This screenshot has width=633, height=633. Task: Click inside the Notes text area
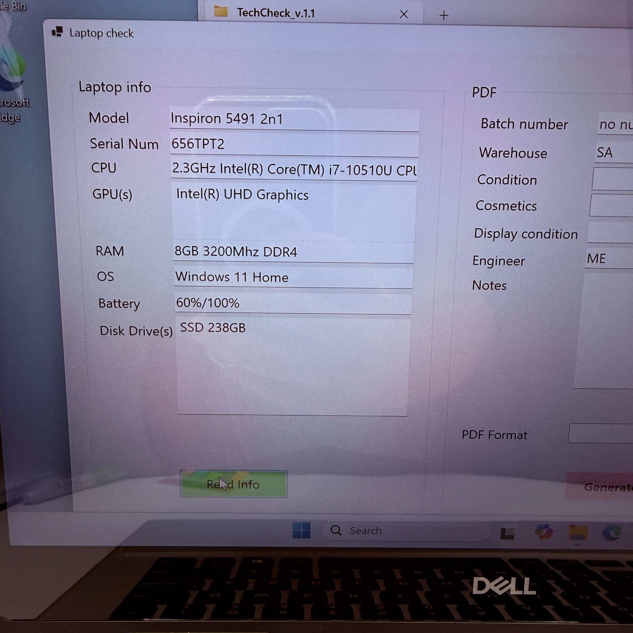603,330
